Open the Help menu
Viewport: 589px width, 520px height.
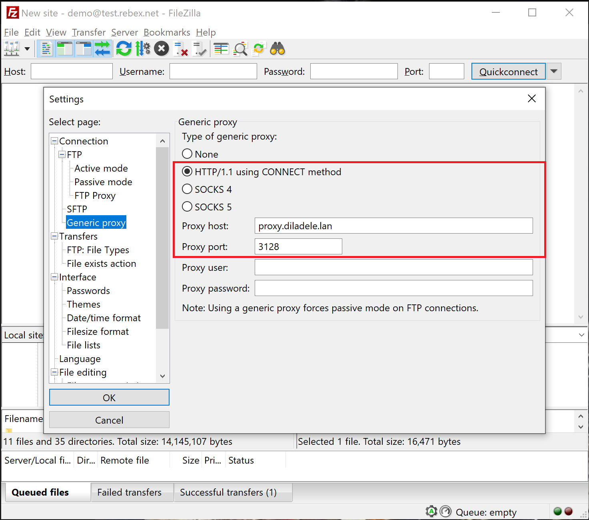pyautogui.click(x=206, y=32)
